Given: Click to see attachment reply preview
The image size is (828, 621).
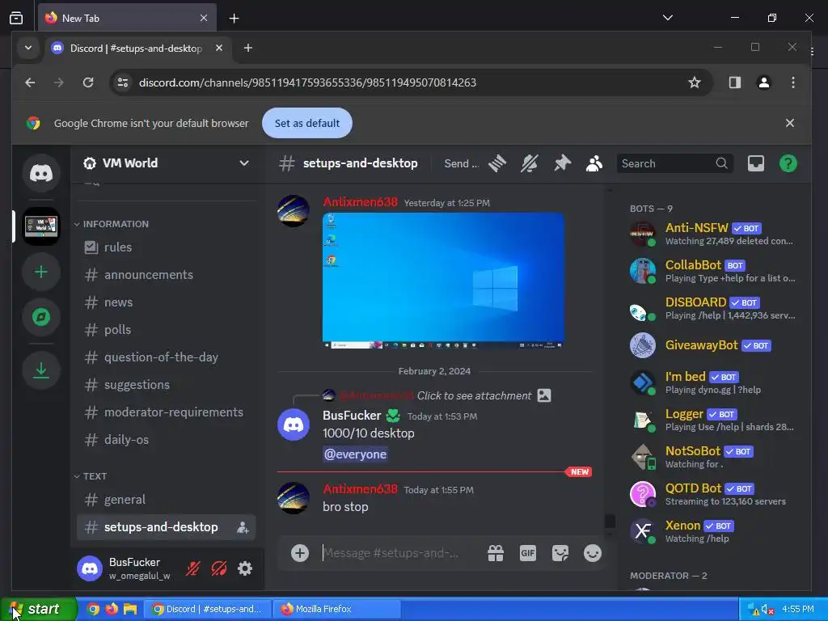Looking at the screenshot, I should (x=474, y=395).
